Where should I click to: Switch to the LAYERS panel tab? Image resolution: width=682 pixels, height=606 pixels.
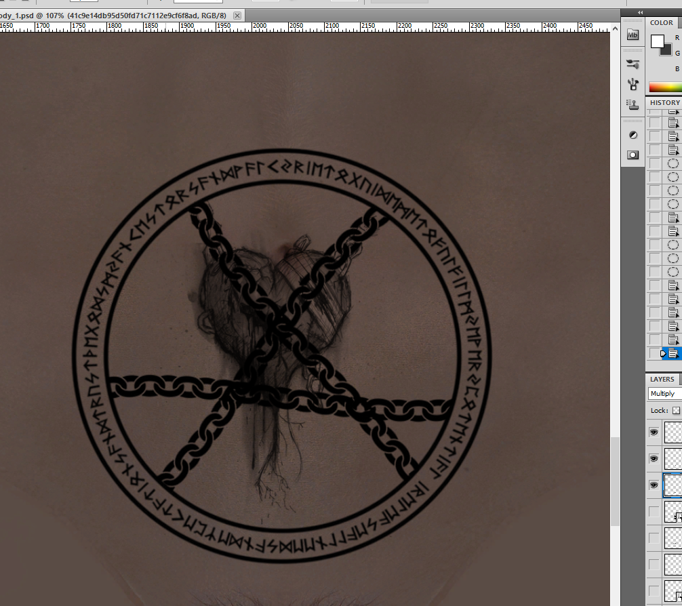coord(662,380)
